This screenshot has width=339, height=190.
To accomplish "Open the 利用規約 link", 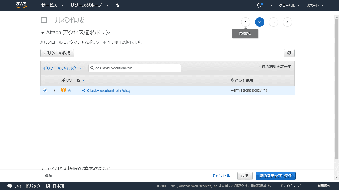I will [x=324, y=186].
